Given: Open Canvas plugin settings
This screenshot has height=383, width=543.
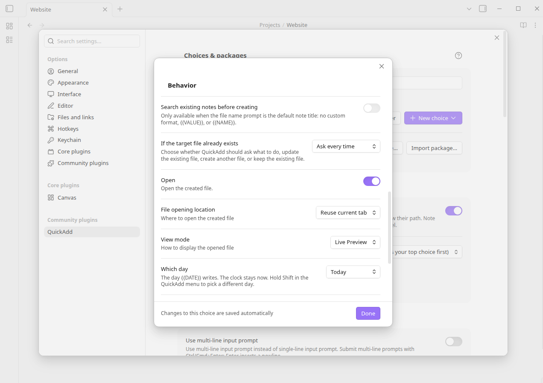Looking at the screenshot, I should coord(92,197).
